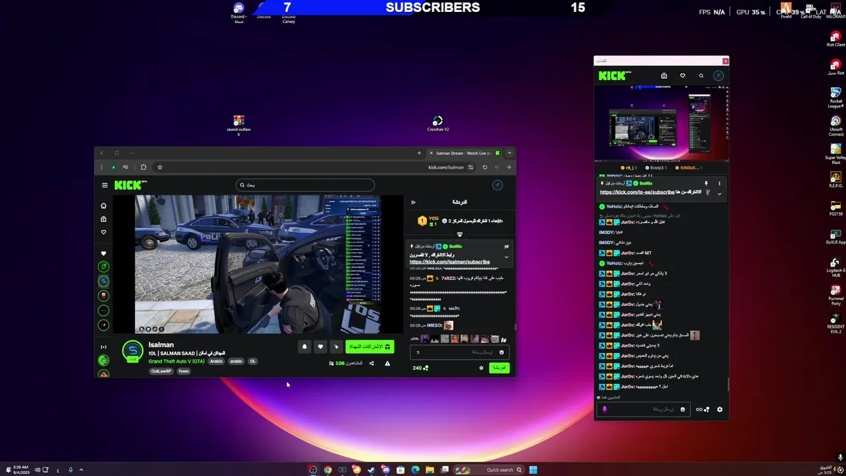Bookmark the page using the star icon
This screenshot has height=476, width=846.
[160, 167]
